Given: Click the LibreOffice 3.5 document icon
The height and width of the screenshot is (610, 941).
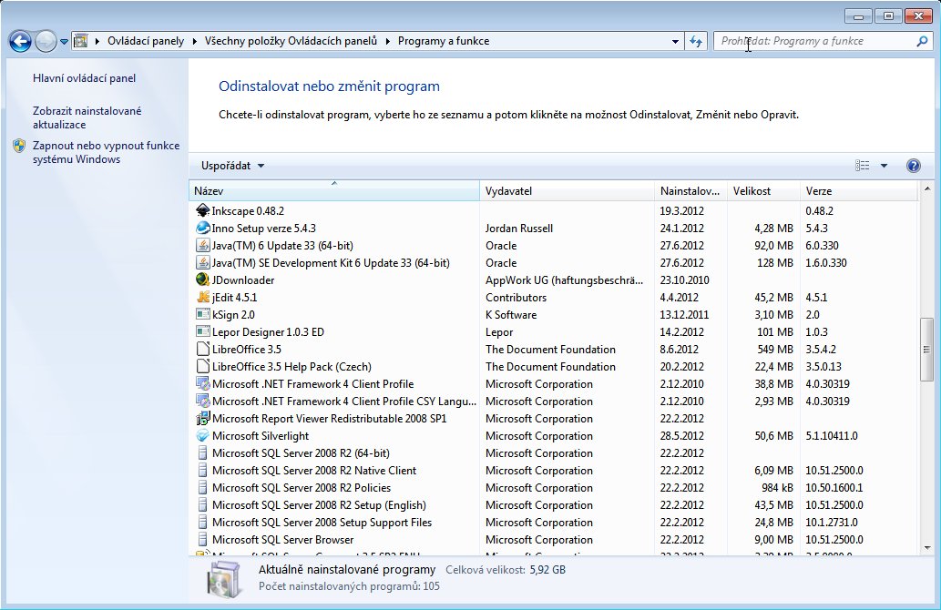Looking at the screenshot, I should (x=203, y=350).
